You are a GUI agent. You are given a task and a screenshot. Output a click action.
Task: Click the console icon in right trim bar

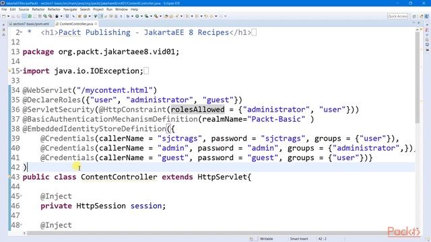click(x=427, y=44)
